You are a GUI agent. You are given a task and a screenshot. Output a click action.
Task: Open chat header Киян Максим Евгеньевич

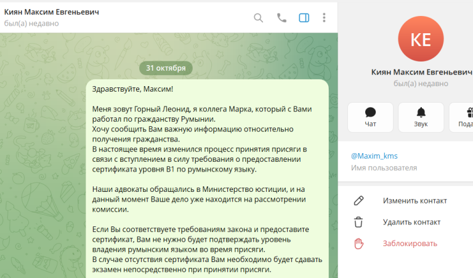[x=51, y=12]
